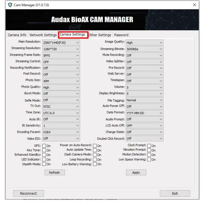Open the Web Server dropdown
This screenshot has height=202, width=203.
145,74
